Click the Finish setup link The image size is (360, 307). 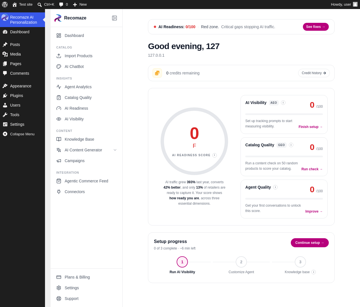click(310, 127)
